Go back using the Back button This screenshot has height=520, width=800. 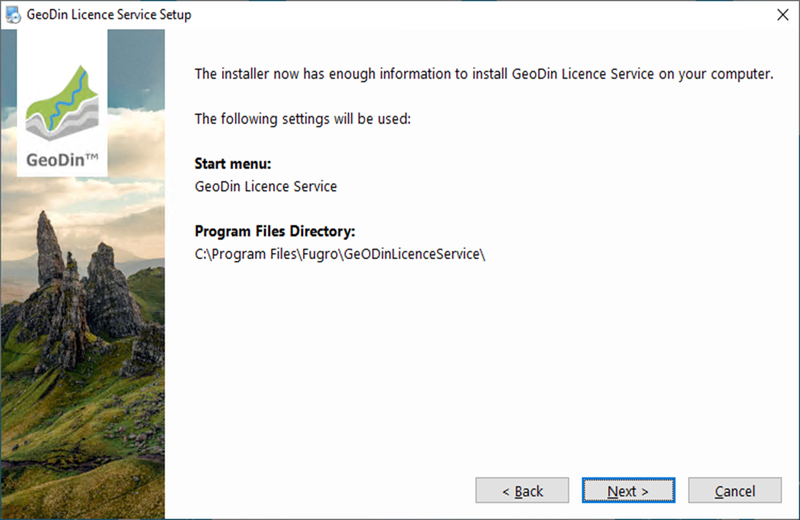point(522,491)
